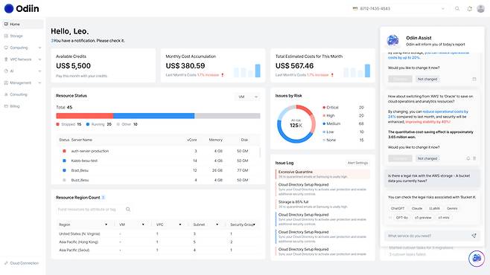Click the Consulting icon in sidebar
The width and height of the screenshot is (490, 275).
6,94
